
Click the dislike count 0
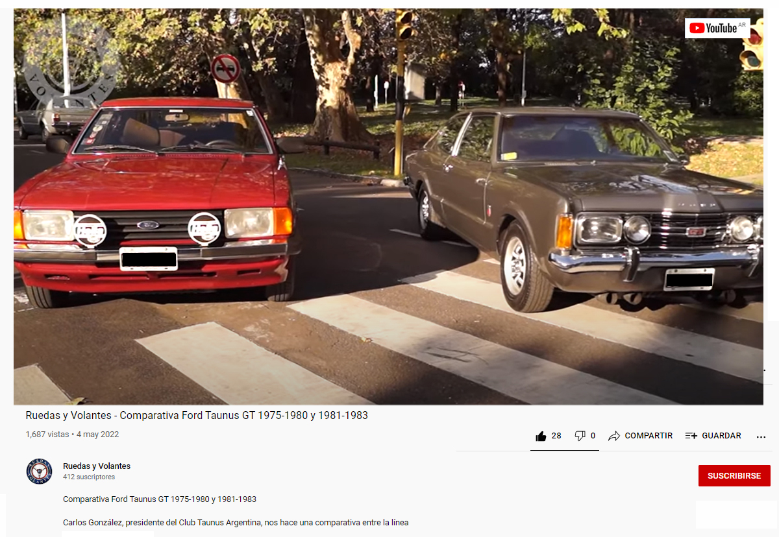(593, 436)
